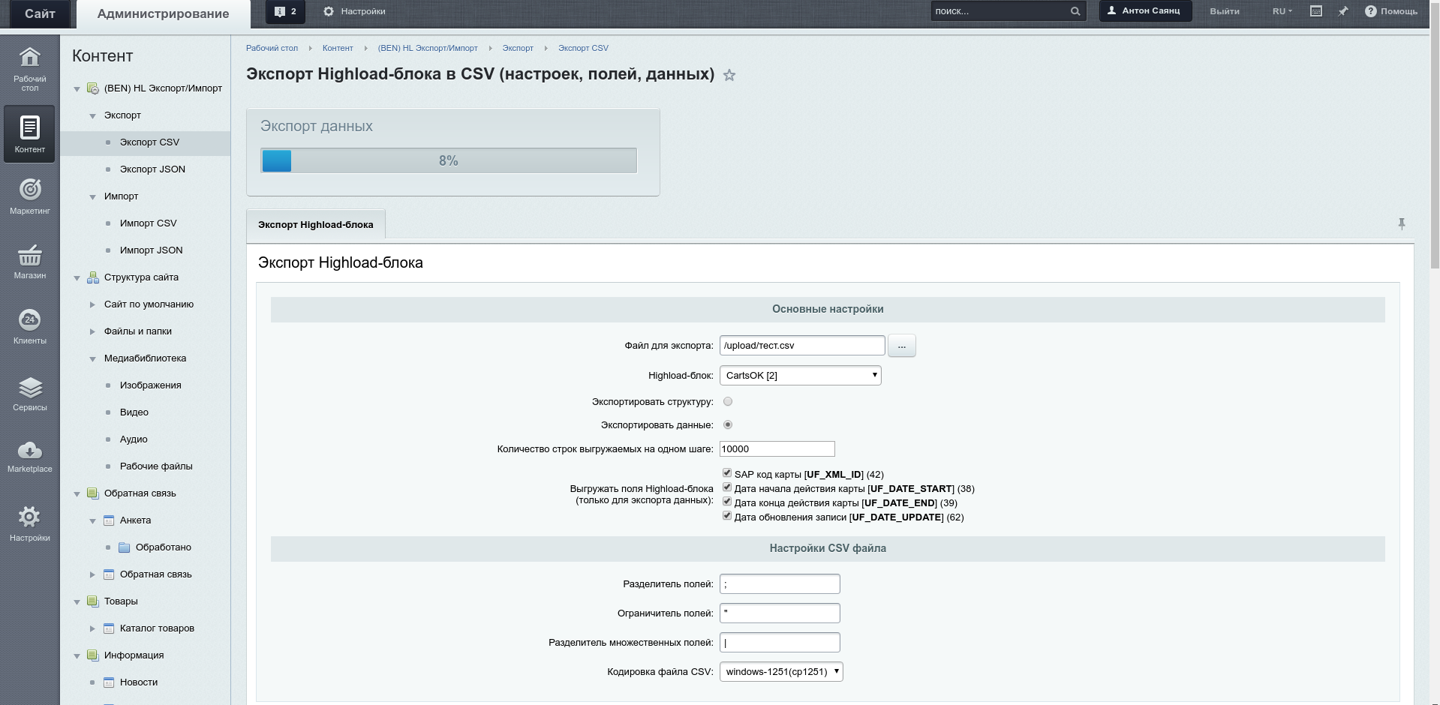The image size is (1440, 705).
Task: Collapse the (BEN) HL Экспорт/Импорт tree node
Action: click(x=77, y=89)
